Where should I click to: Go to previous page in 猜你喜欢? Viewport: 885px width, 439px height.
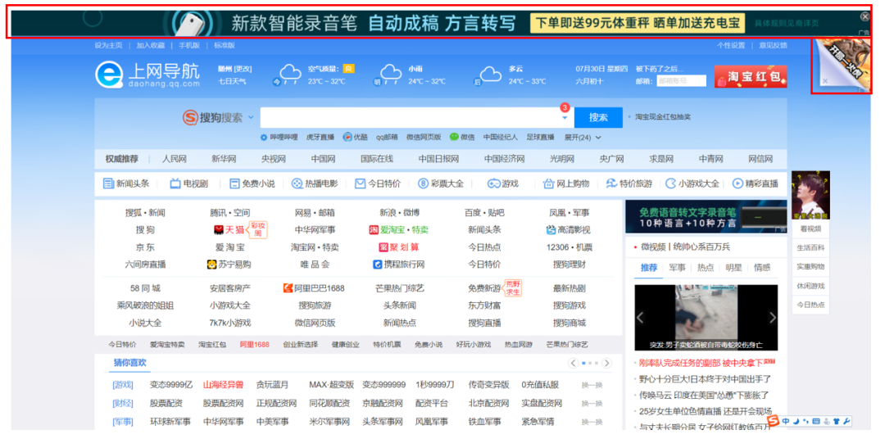574,363
